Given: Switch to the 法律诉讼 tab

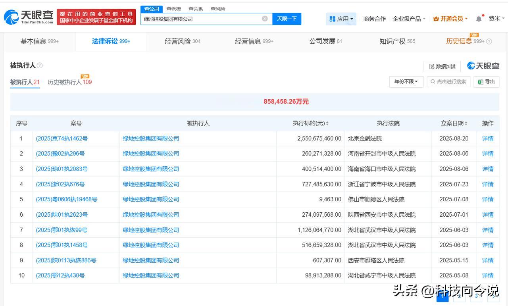Looking at the screenshot, I should tap(111, 41).
